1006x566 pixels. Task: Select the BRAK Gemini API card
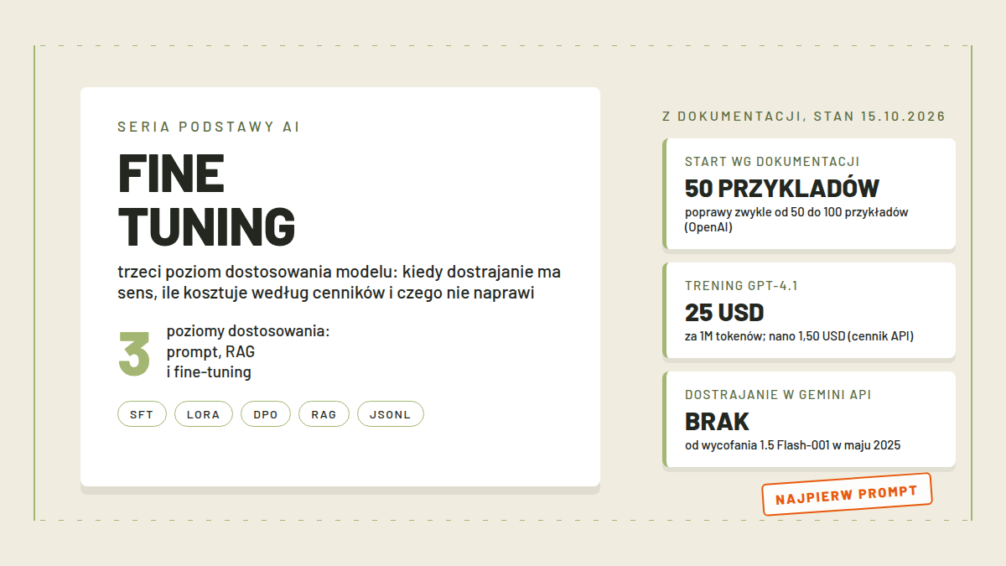pos(809,419)
